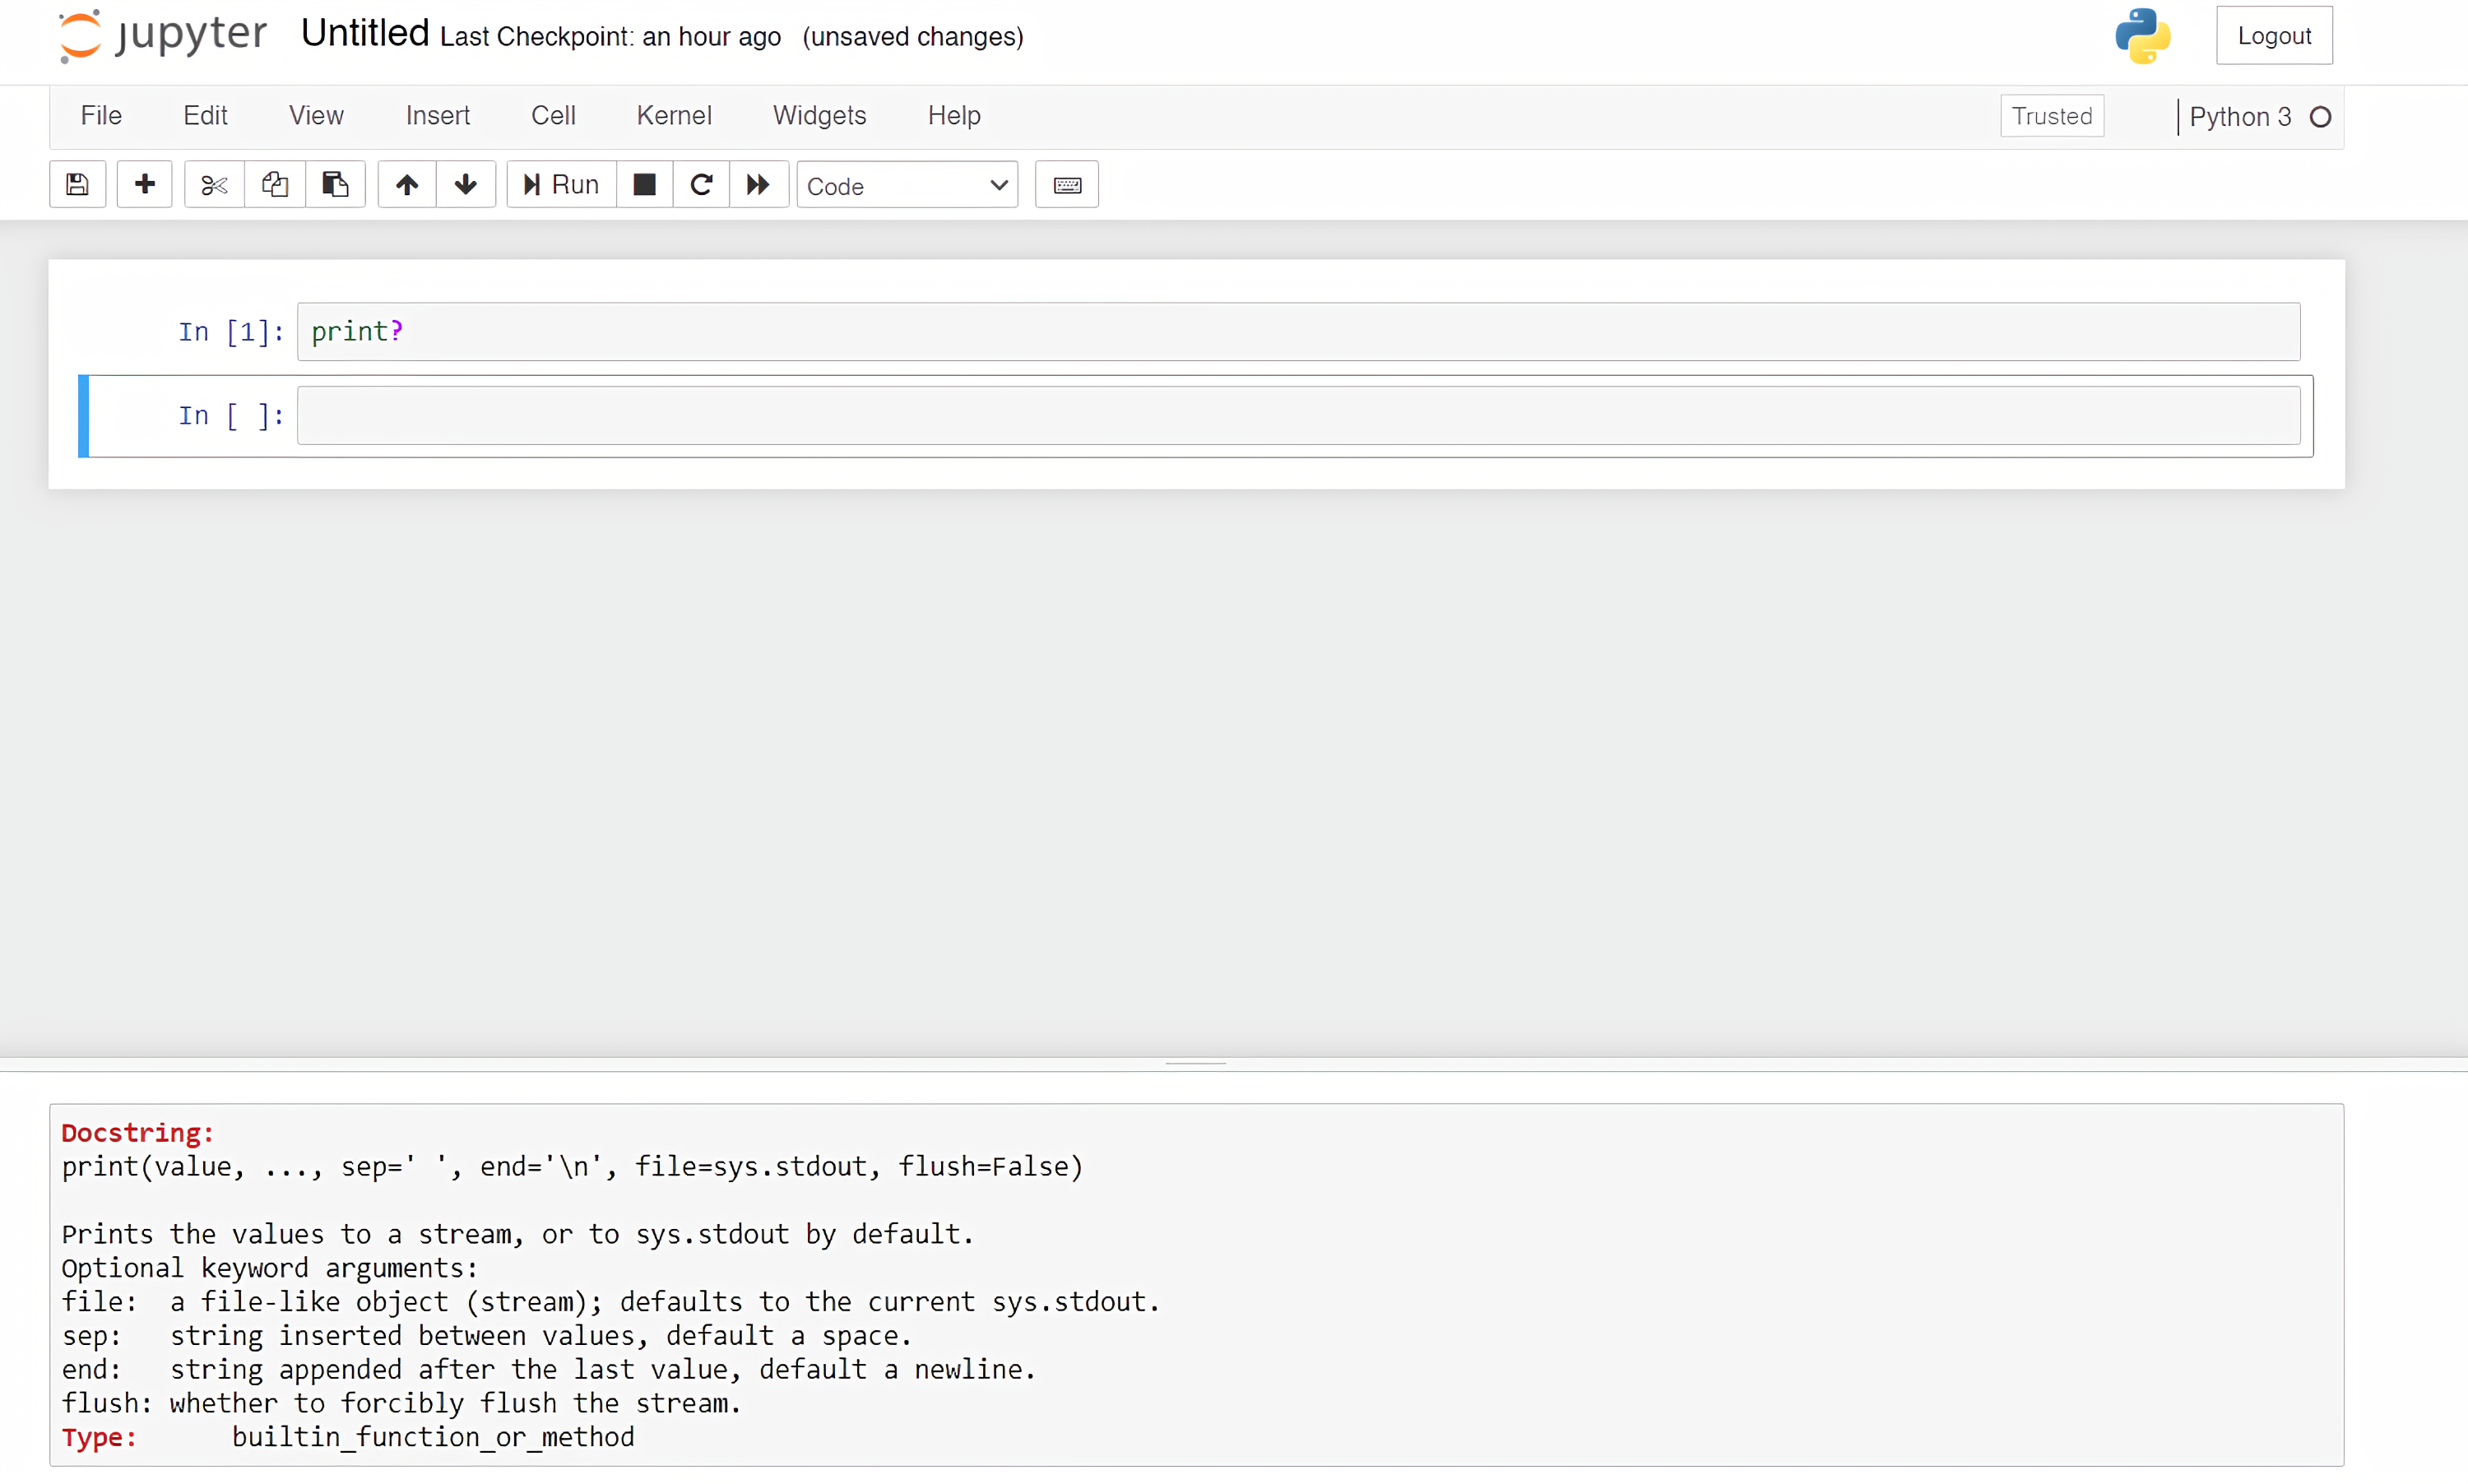
Task: Copy the selected cell
Action: click(275, 184)
